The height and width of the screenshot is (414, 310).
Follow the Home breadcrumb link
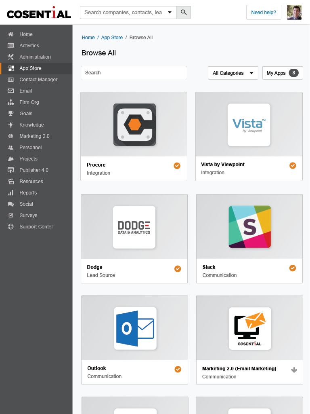coord(88,38)
